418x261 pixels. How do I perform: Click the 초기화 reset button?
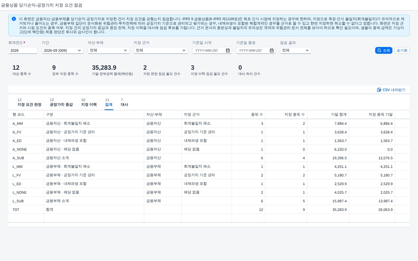coord(402,50)
